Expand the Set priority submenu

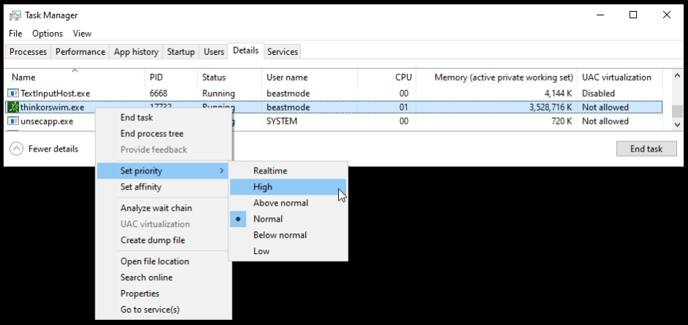[x=162, y=171]
